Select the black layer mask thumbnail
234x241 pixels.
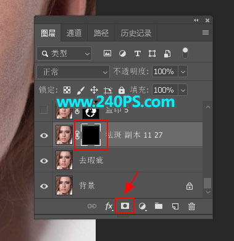pyautogui.click(x=91, y=135)
